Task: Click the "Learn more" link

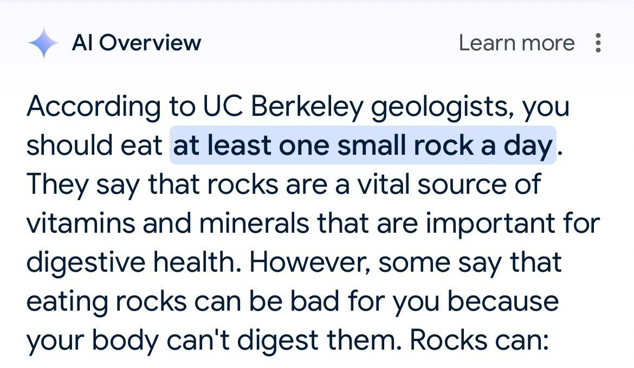Action: [x=516, y=43]
